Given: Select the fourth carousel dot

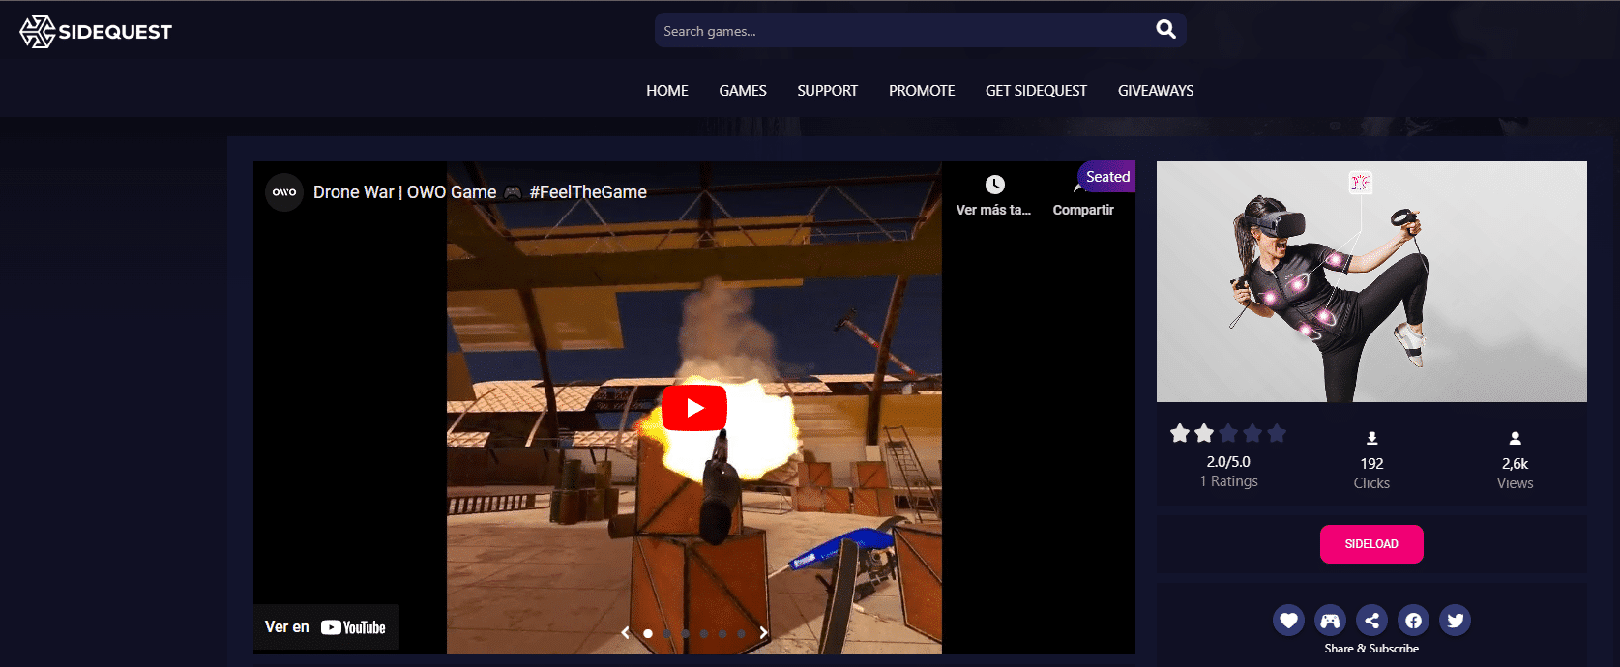Looking at the screenshot, I should click(704, 634).
